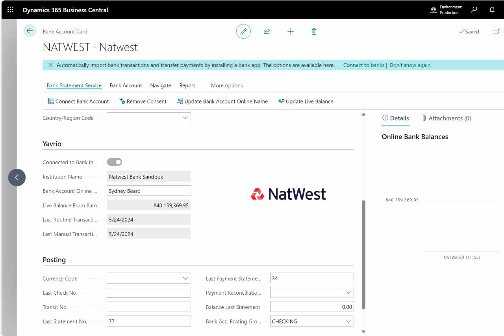Click Don't show again link
Image resolution: width=504 pixels, height=336 pixels.
[x=410, y=65]
